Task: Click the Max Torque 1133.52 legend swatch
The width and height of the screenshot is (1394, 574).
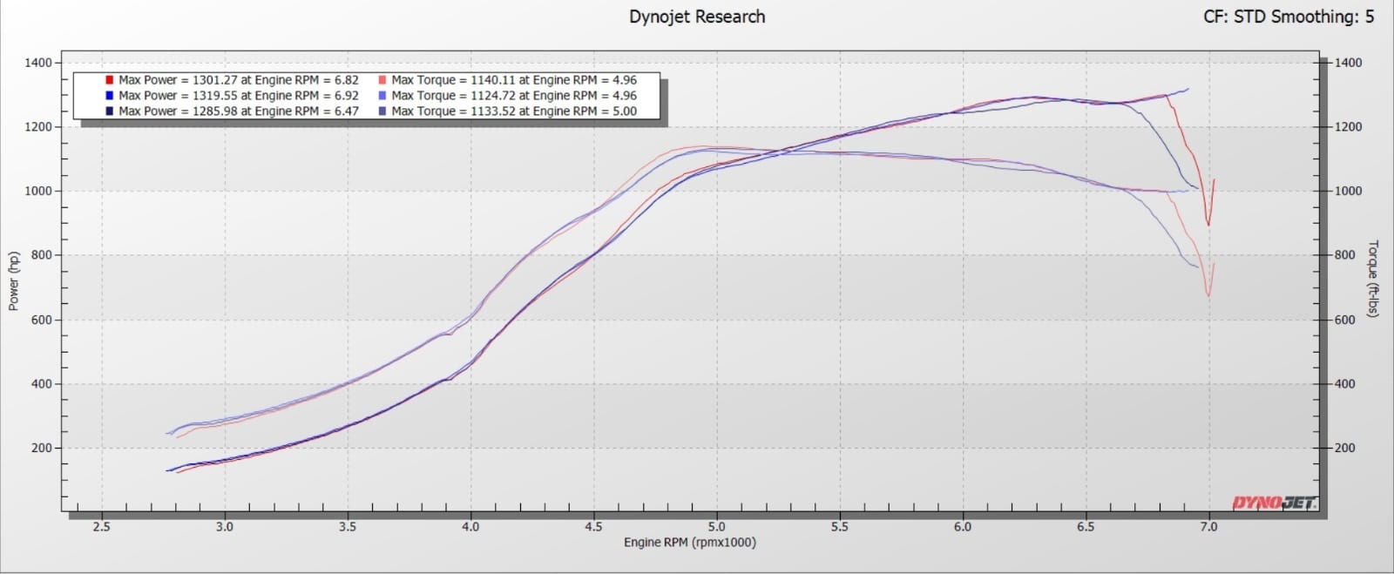Action: pos(382,111)
